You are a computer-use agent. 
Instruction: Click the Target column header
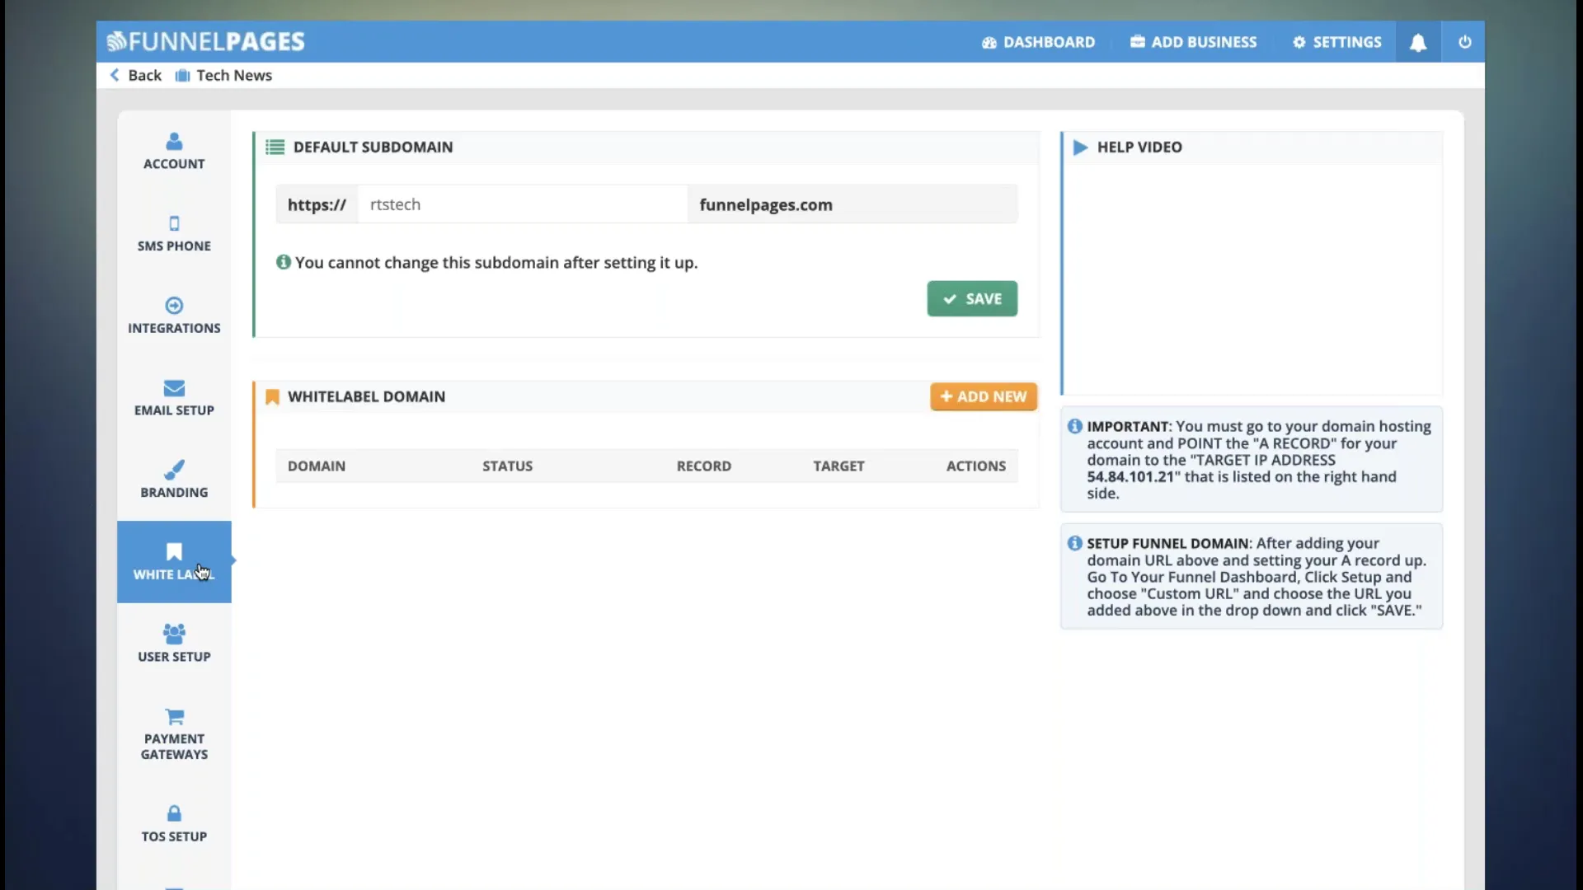(x=839, y=466)
